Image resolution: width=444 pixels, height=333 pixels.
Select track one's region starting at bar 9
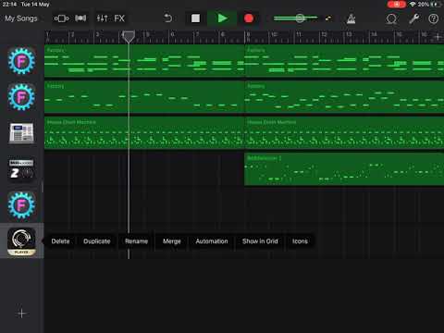(344, 61)
